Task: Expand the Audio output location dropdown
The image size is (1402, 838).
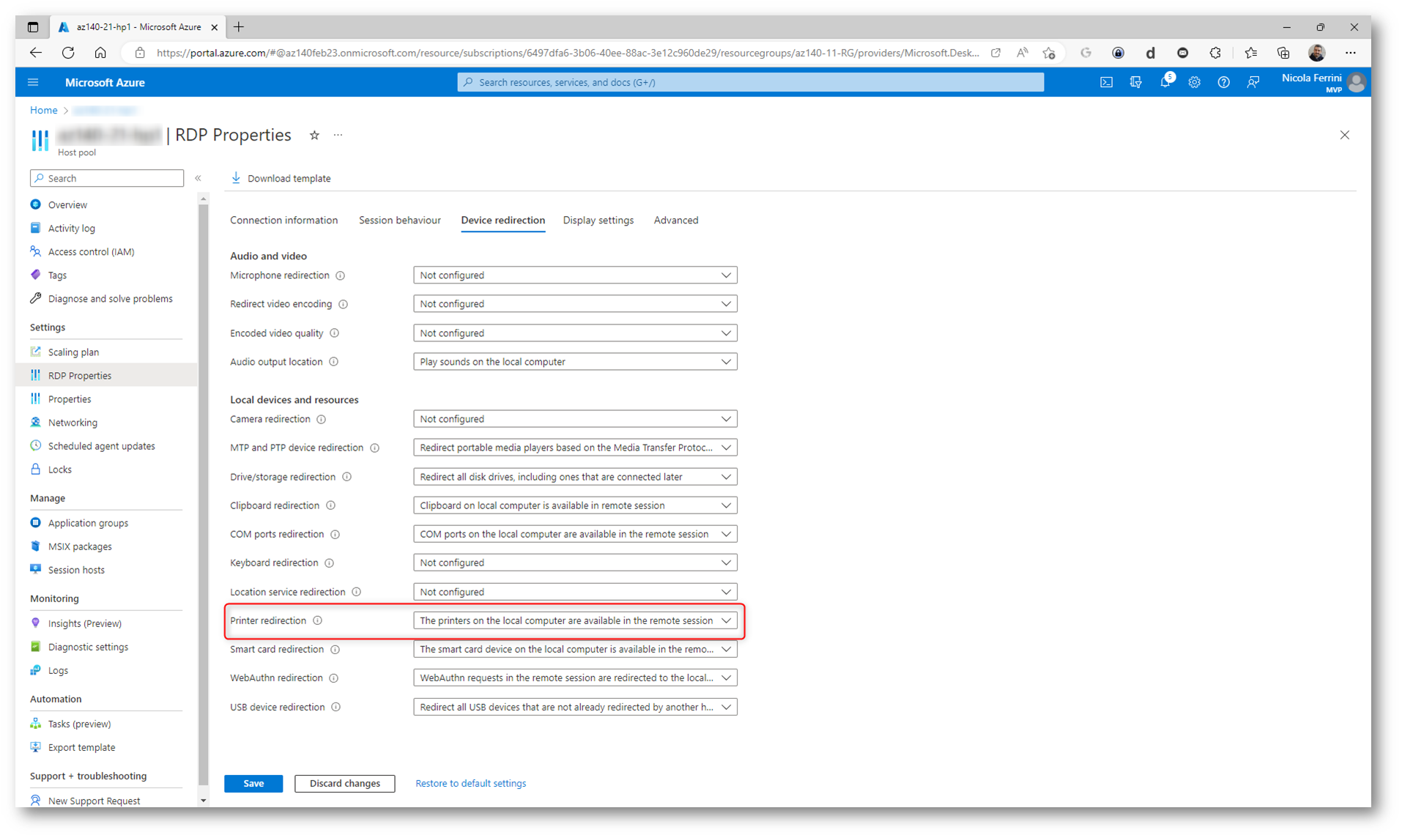Action: click(x=575, y=362)
